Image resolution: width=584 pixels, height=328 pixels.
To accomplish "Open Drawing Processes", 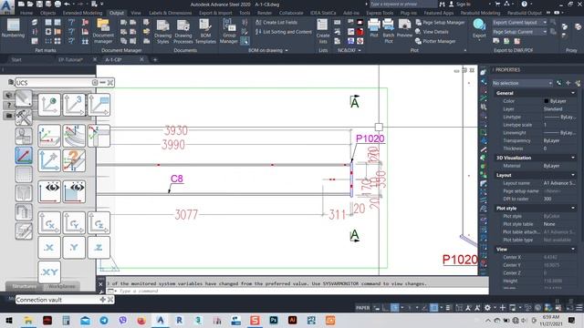I will tap(183, 31).
